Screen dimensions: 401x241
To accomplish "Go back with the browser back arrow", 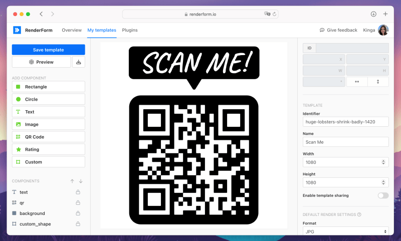I will [x=41, y=14].
